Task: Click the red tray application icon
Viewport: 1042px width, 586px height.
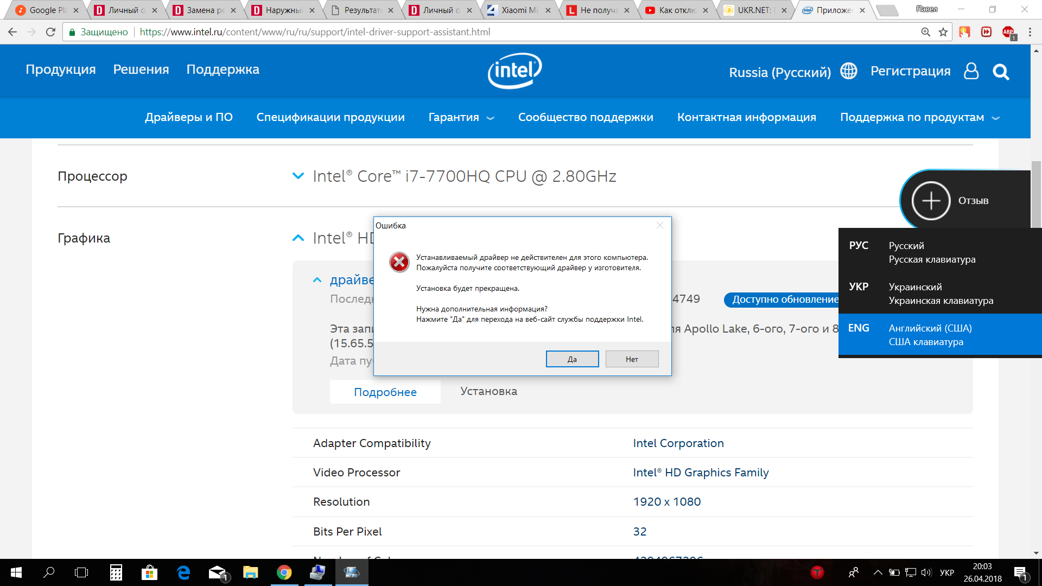Action: pyautogui.click(x=817, y=572)
